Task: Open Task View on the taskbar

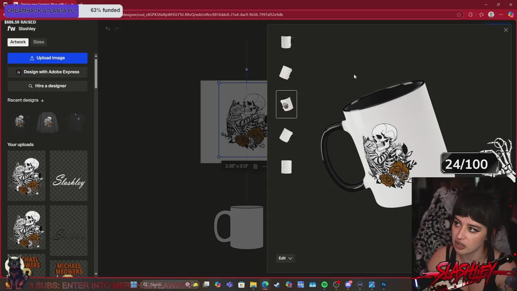Action: [206, 285]
